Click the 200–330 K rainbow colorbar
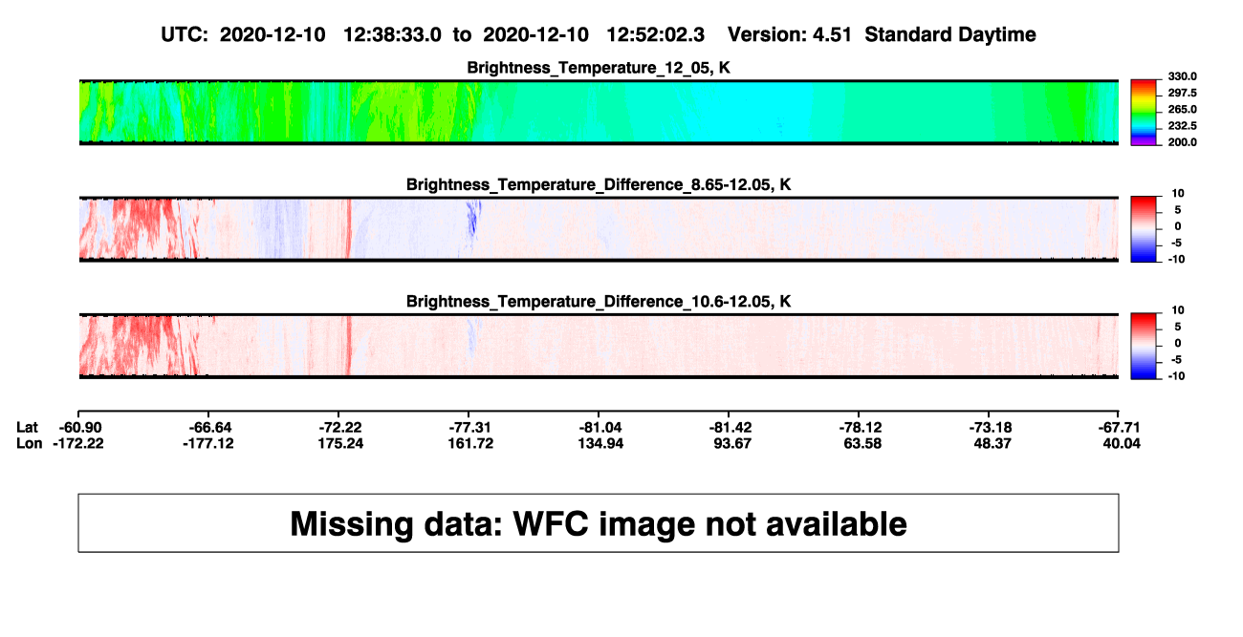Viewport: 1243px width, 637px height. click(1145, 113)
